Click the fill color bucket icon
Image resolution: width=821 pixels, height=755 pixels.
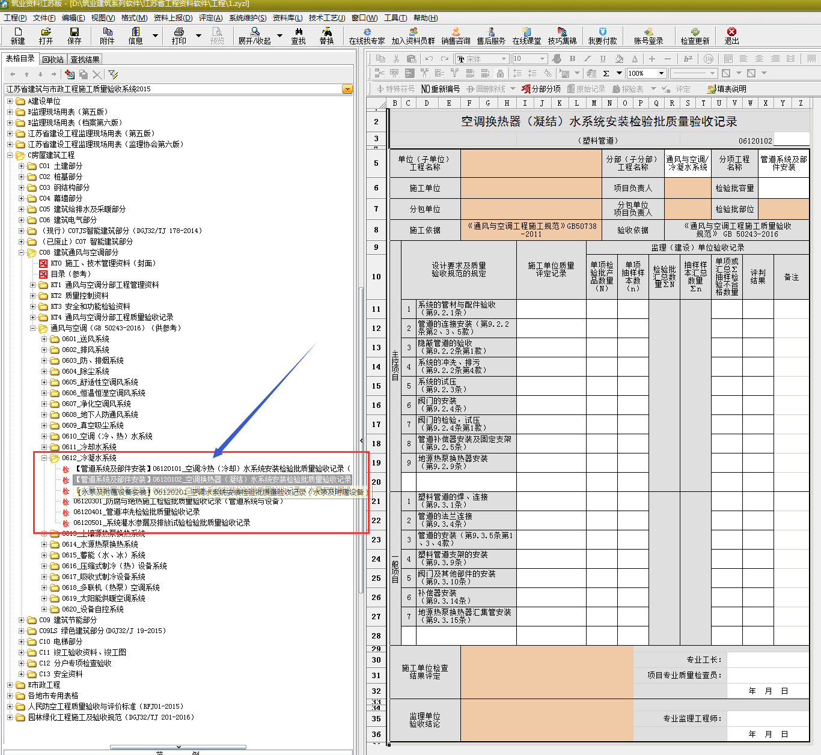[619, 58]
